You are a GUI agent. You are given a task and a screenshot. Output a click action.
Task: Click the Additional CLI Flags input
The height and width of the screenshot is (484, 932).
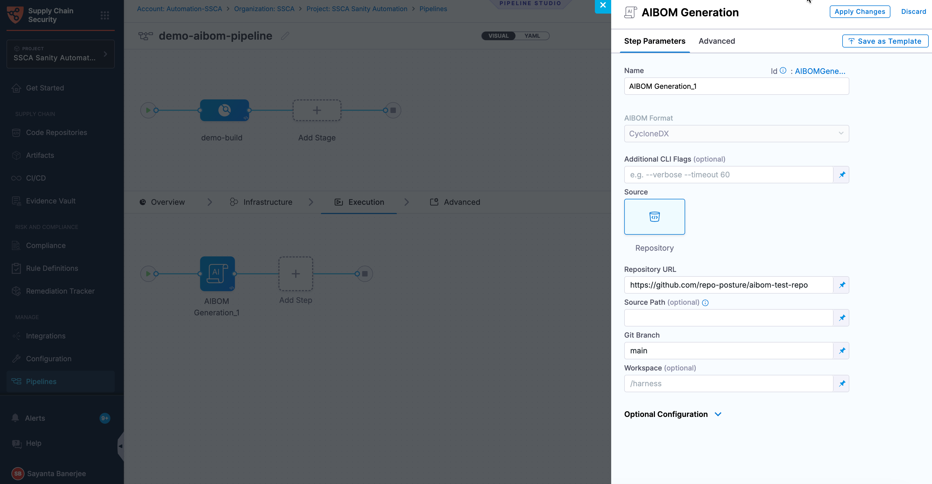point(729,175)
